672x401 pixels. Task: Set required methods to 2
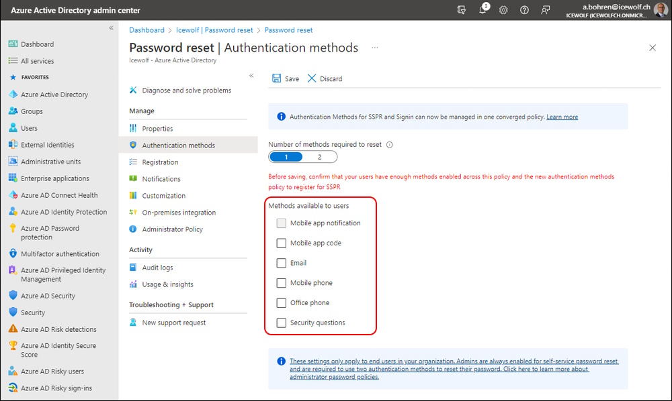pos(319,157)
